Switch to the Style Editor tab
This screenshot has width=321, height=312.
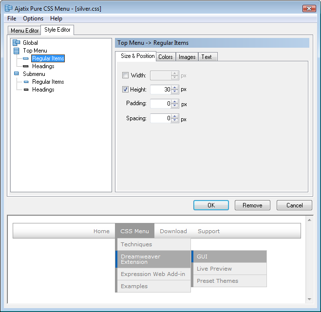coord(57,30)
